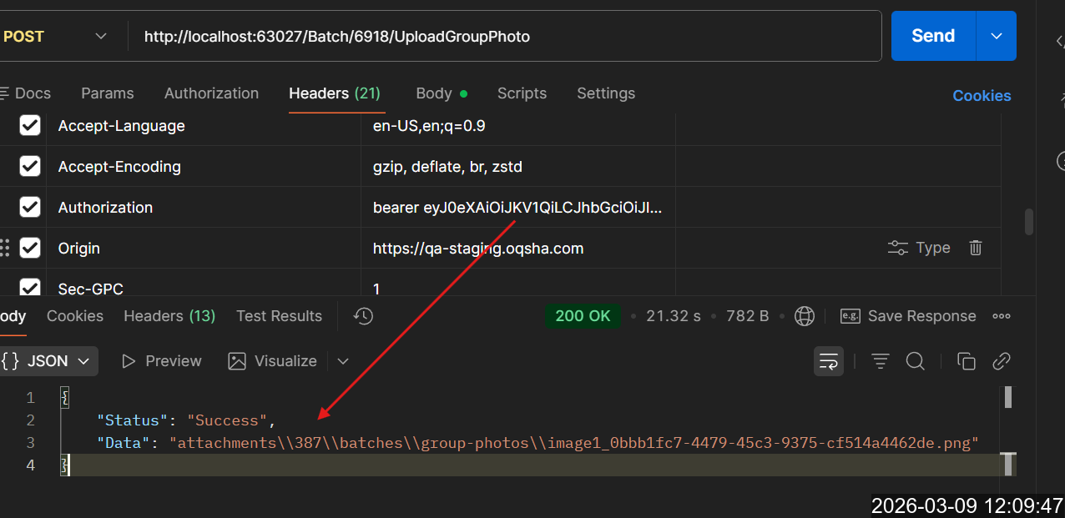This screenshot has width=1065, height=518.
Task: Open response history clock icon
Action: coord(363,316)
